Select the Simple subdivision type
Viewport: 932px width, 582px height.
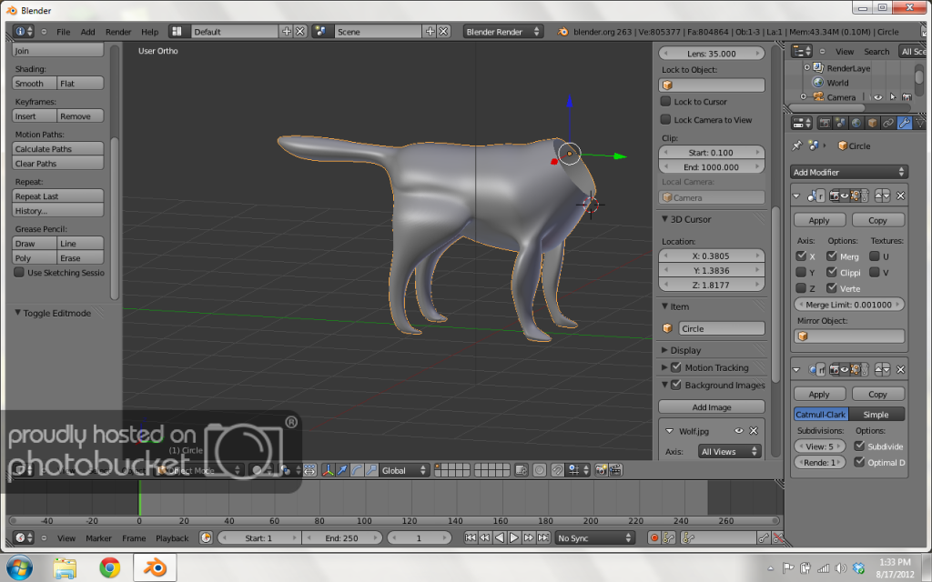[x=876, y=414]
